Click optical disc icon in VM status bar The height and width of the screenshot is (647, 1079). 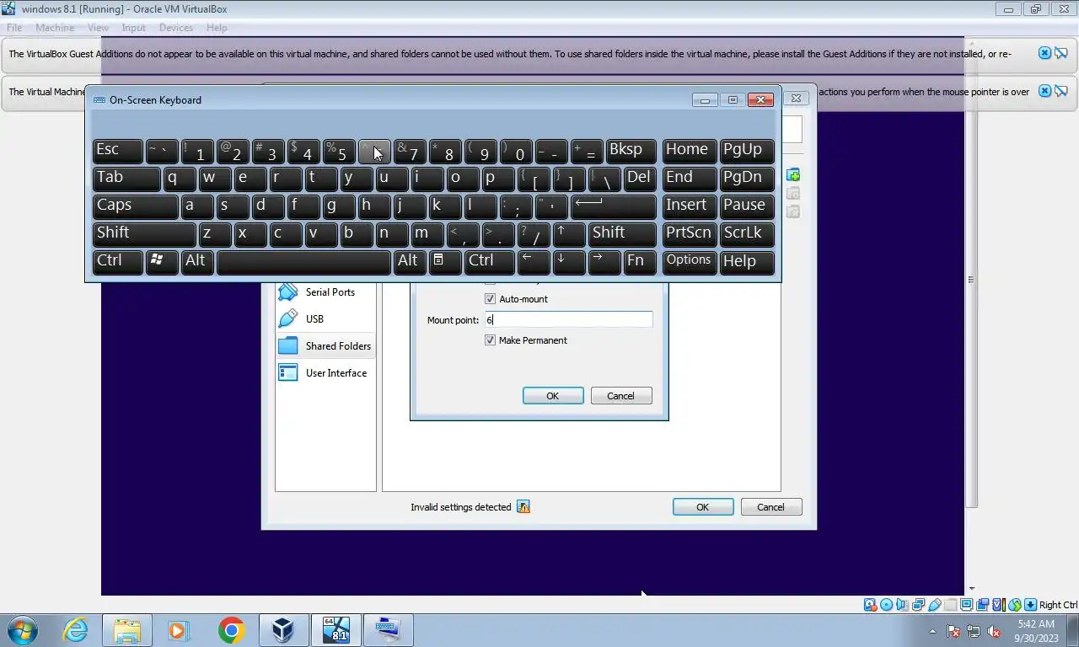[x=886, y=605]
